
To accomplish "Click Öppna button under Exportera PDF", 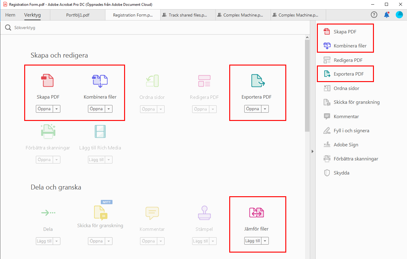I will point(253,109).
